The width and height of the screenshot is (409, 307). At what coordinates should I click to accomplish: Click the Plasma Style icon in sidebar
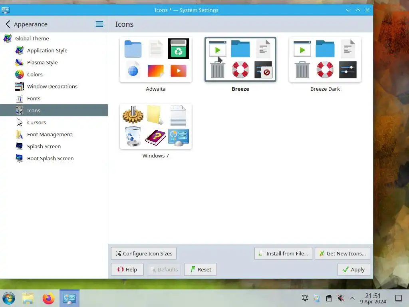(19, 62)
